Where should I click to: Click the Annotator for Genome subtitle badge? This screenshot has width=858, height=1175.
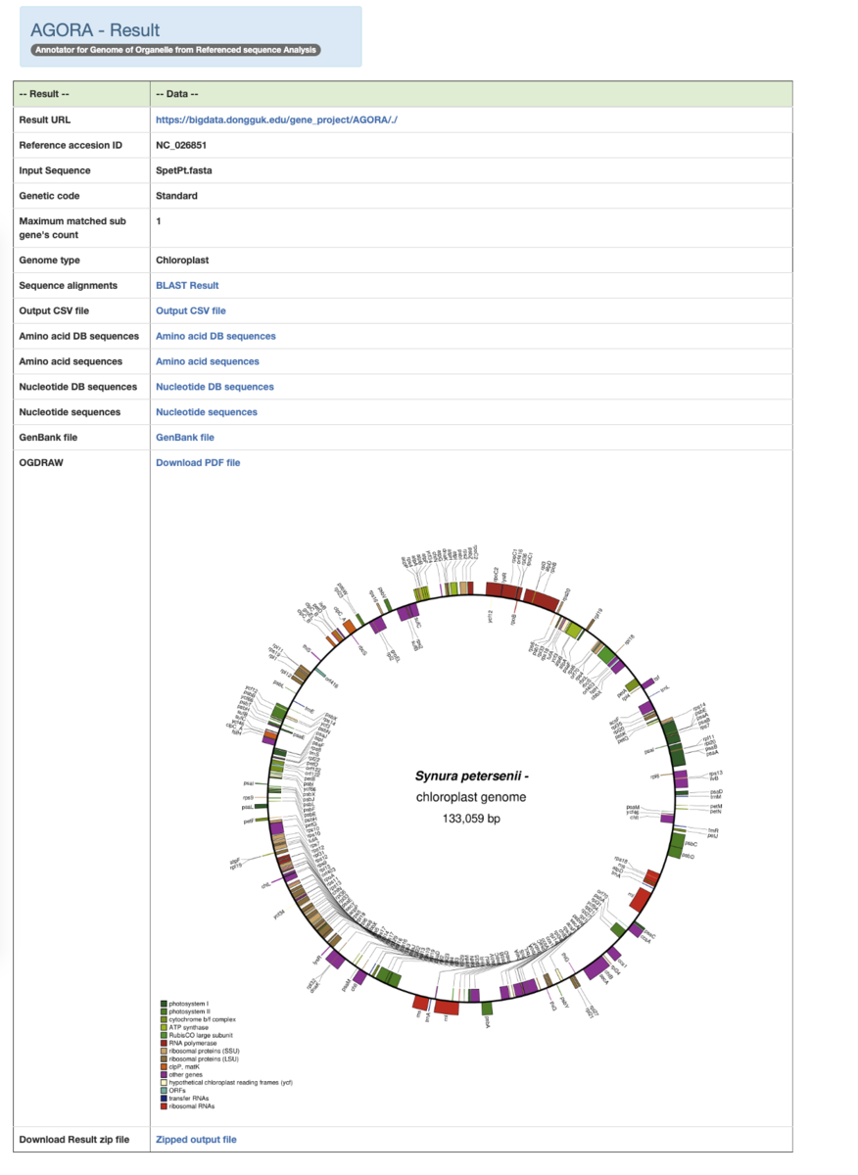click(x=175, y=49)
